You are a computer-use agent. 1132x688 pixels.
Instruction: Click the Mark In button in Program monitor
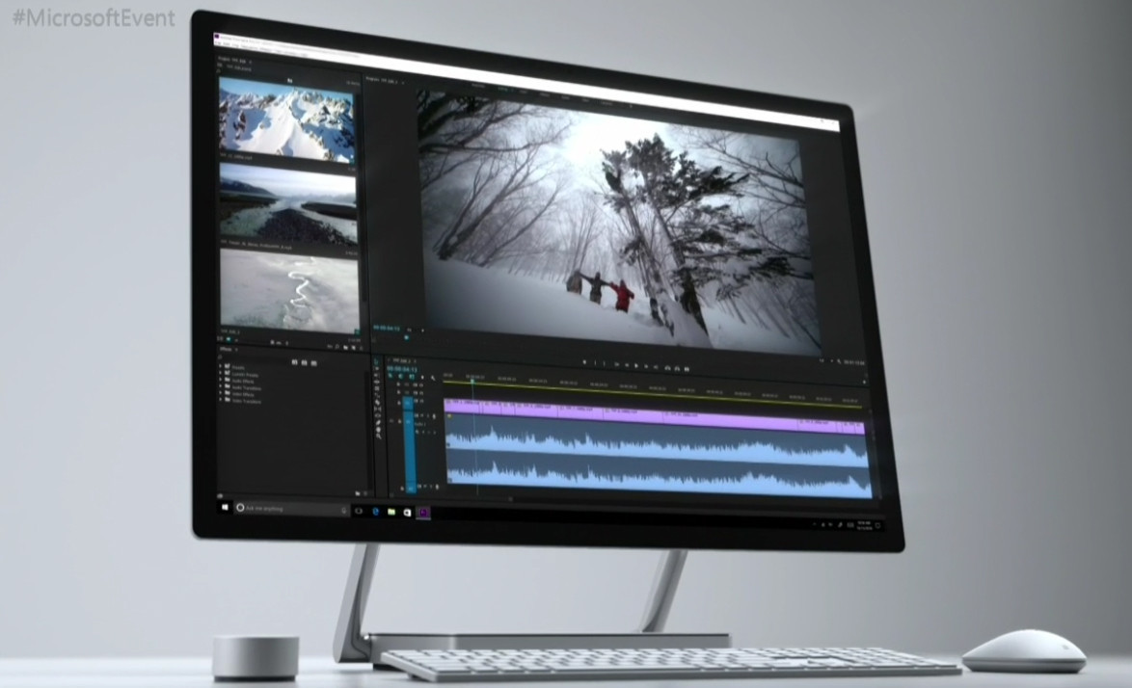coord(595,362)
